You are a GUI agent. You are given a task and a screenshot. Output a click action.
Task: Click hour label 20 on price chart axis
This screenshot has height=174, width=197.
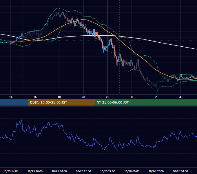[83, 97]
